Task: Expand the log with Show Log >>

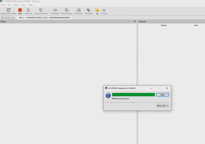Action: point(162,106)
